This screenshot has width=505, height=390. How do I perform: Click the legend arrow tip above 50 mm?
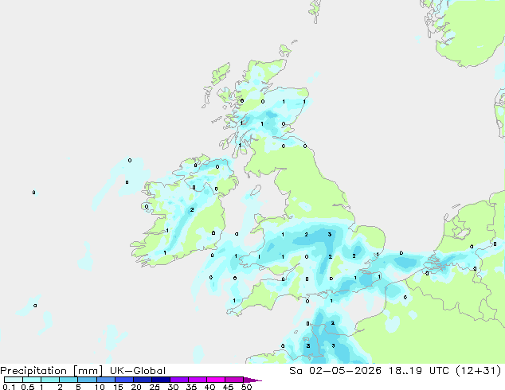(252, 380)
